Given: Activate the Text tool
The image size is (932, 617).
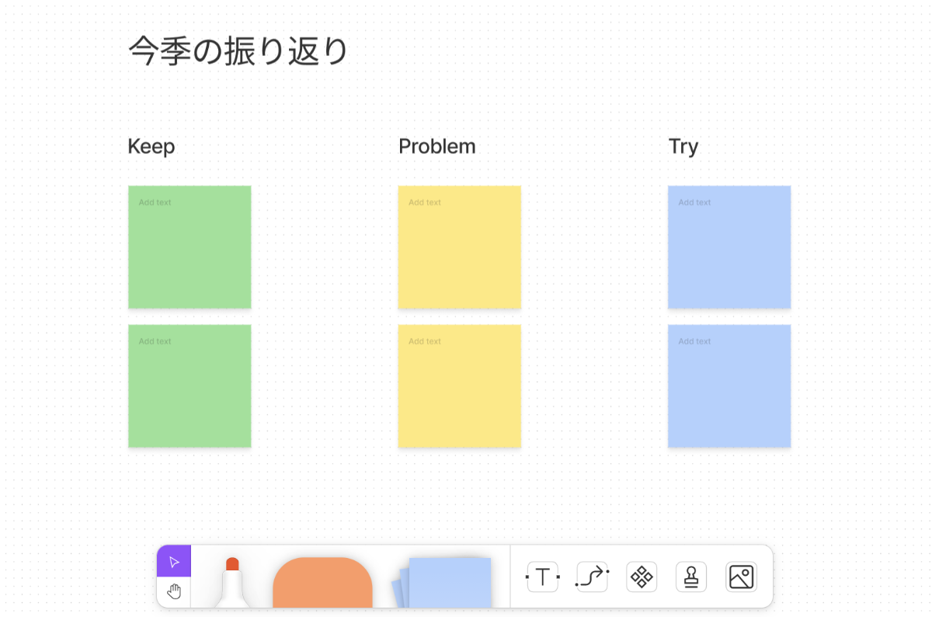Looking at the screenshot, I should click(542, 577).
